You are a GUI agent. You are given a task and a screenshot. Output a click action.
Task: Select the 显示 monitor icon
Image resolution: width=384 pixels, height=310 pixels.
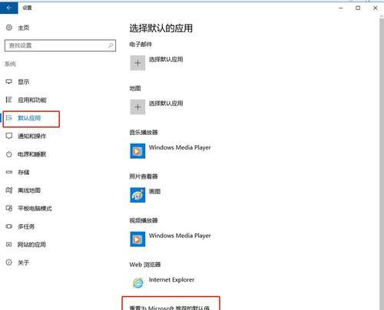(9, 81)
